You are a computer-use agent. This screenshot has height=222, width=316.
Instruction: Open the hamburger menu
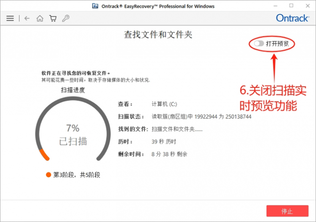[x=10, y=19]
